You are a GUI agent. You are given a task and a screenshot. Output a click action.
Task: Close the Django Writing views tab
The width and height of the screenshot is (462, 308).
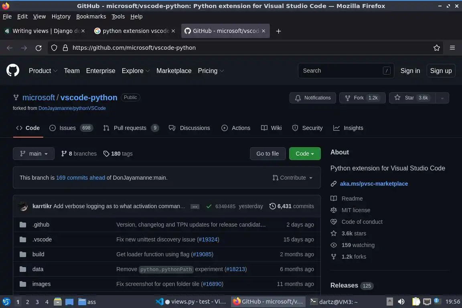pyautogui.click(x=83, y=31)
